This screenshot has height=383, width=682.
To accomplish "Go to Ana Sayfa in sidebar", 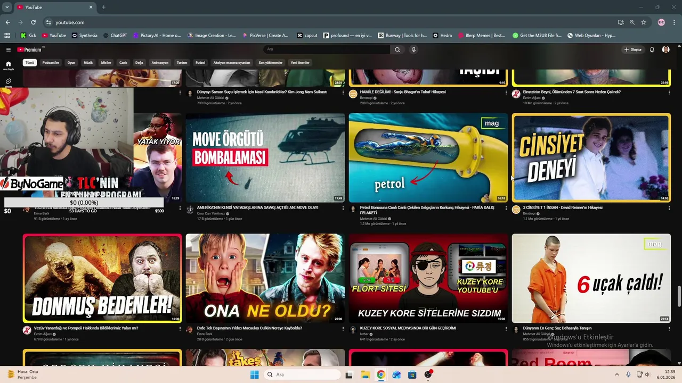I will point(9,65).
